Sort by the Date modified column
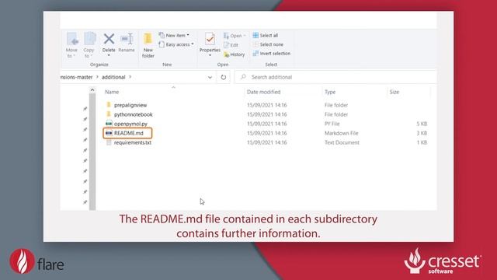The width and height of the screenshot is (497, 280). click(264, 92)
